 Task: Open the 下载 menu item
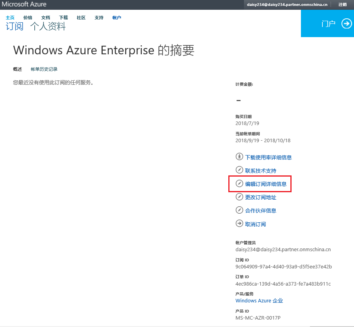(x=63, y=18)
